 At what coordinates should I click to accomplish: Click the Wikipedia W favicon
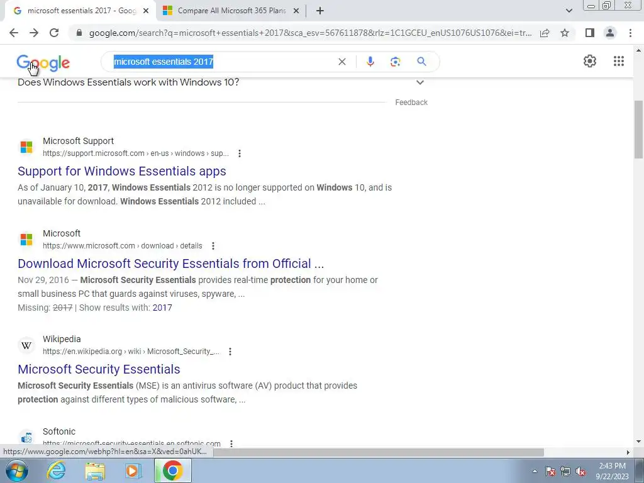26,345
